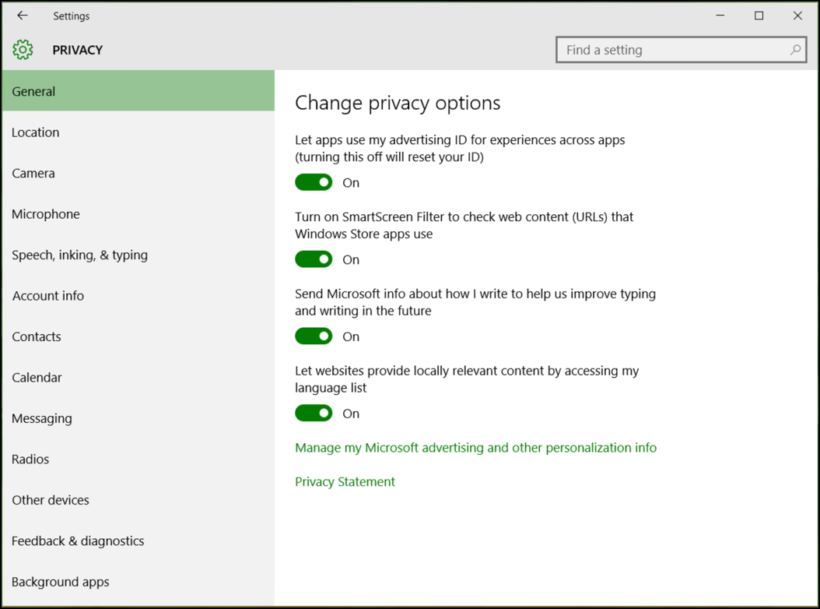The width and height of the screenshot is (820, 609).
Task: Select Account info from the sidebar
Action: [x=47, y=295]
